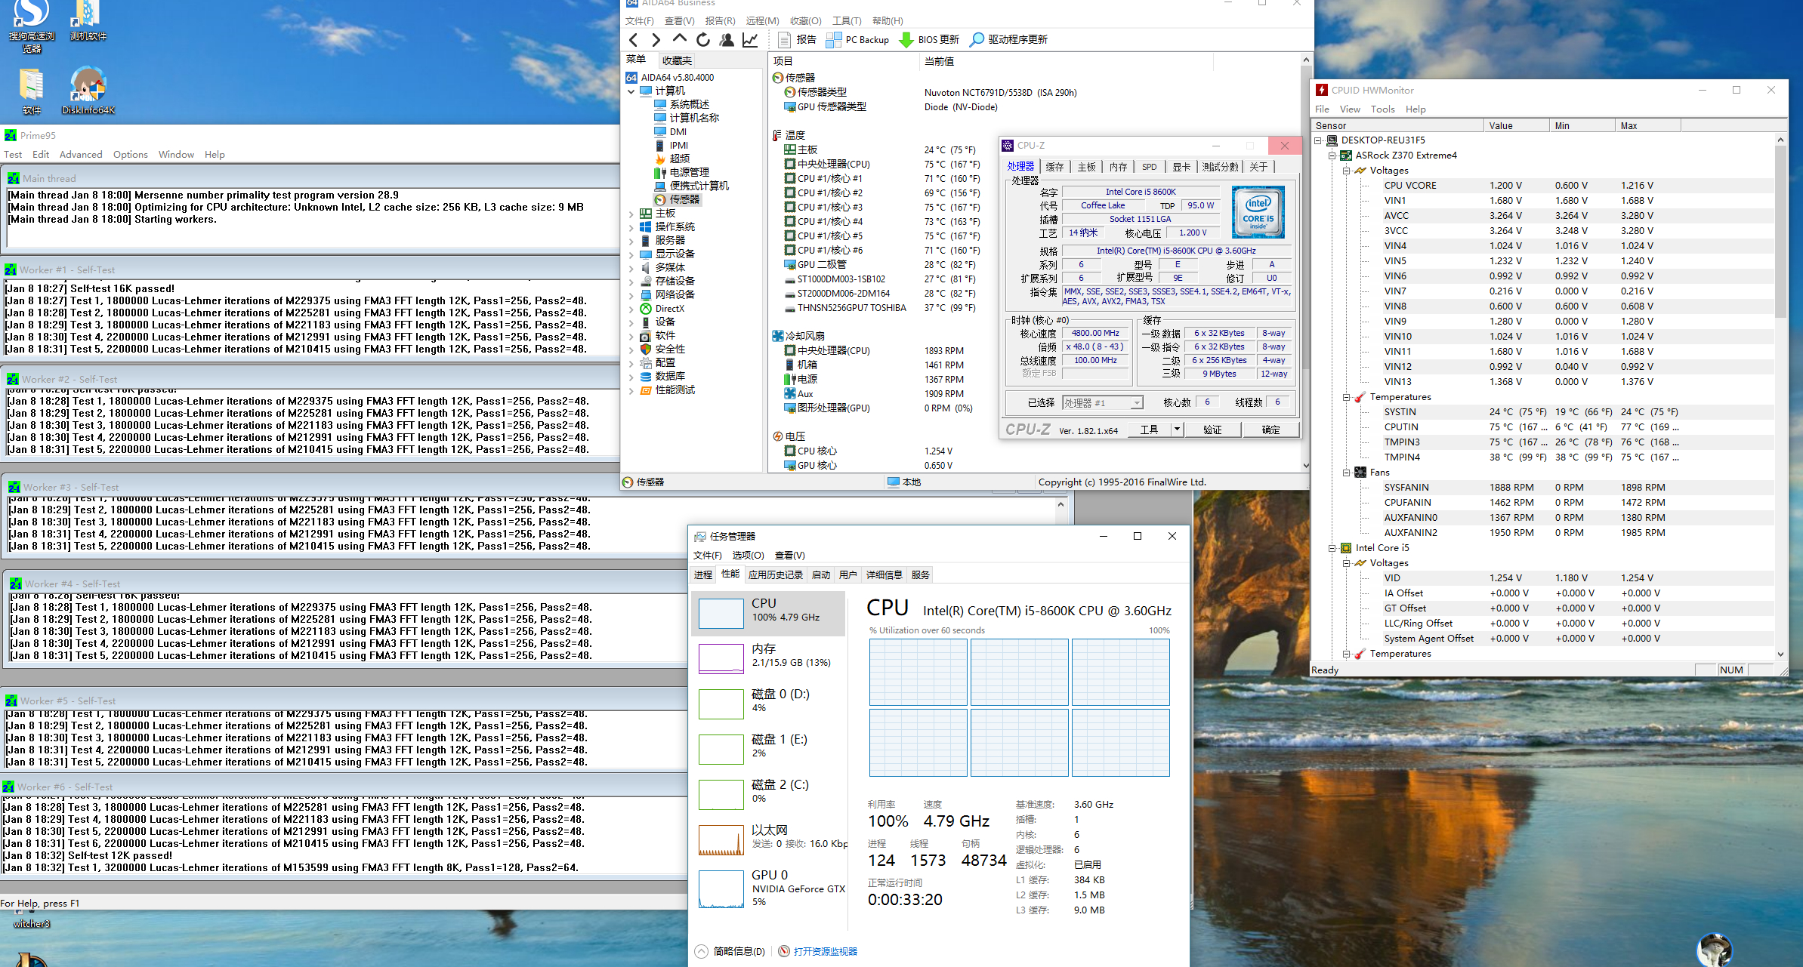The width and height of the screenshot is (1803, 967).
Task: Expand the 主板 node in AIDA64 tree
Action: click(x=631, y=214)
